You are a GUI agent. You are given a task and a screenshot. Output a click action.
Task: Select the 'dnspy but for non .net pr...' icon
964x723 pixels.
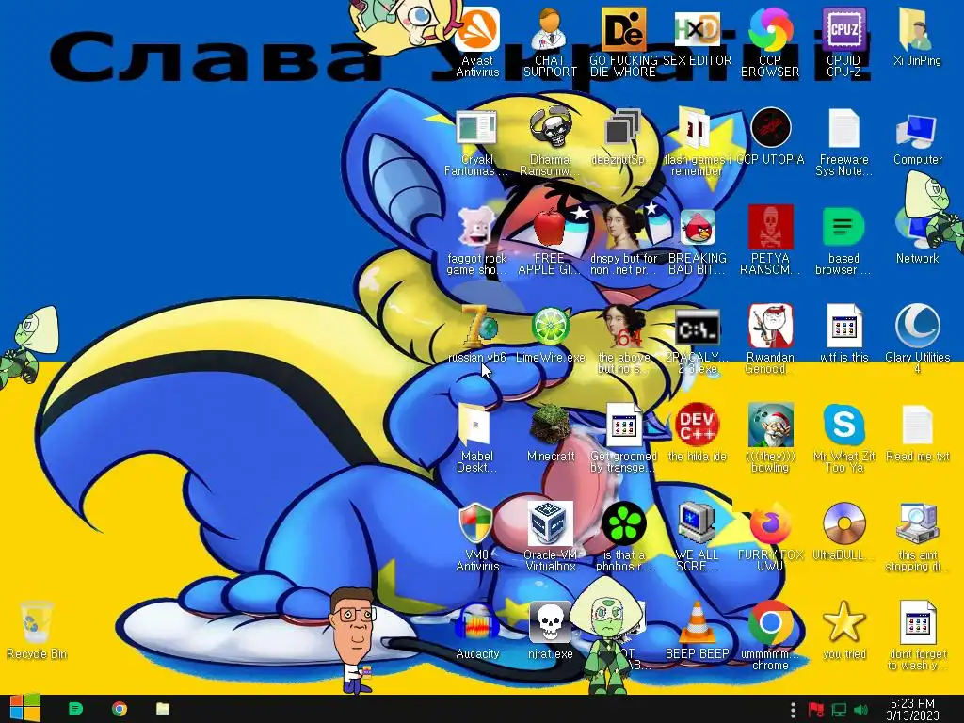point(623,242)
